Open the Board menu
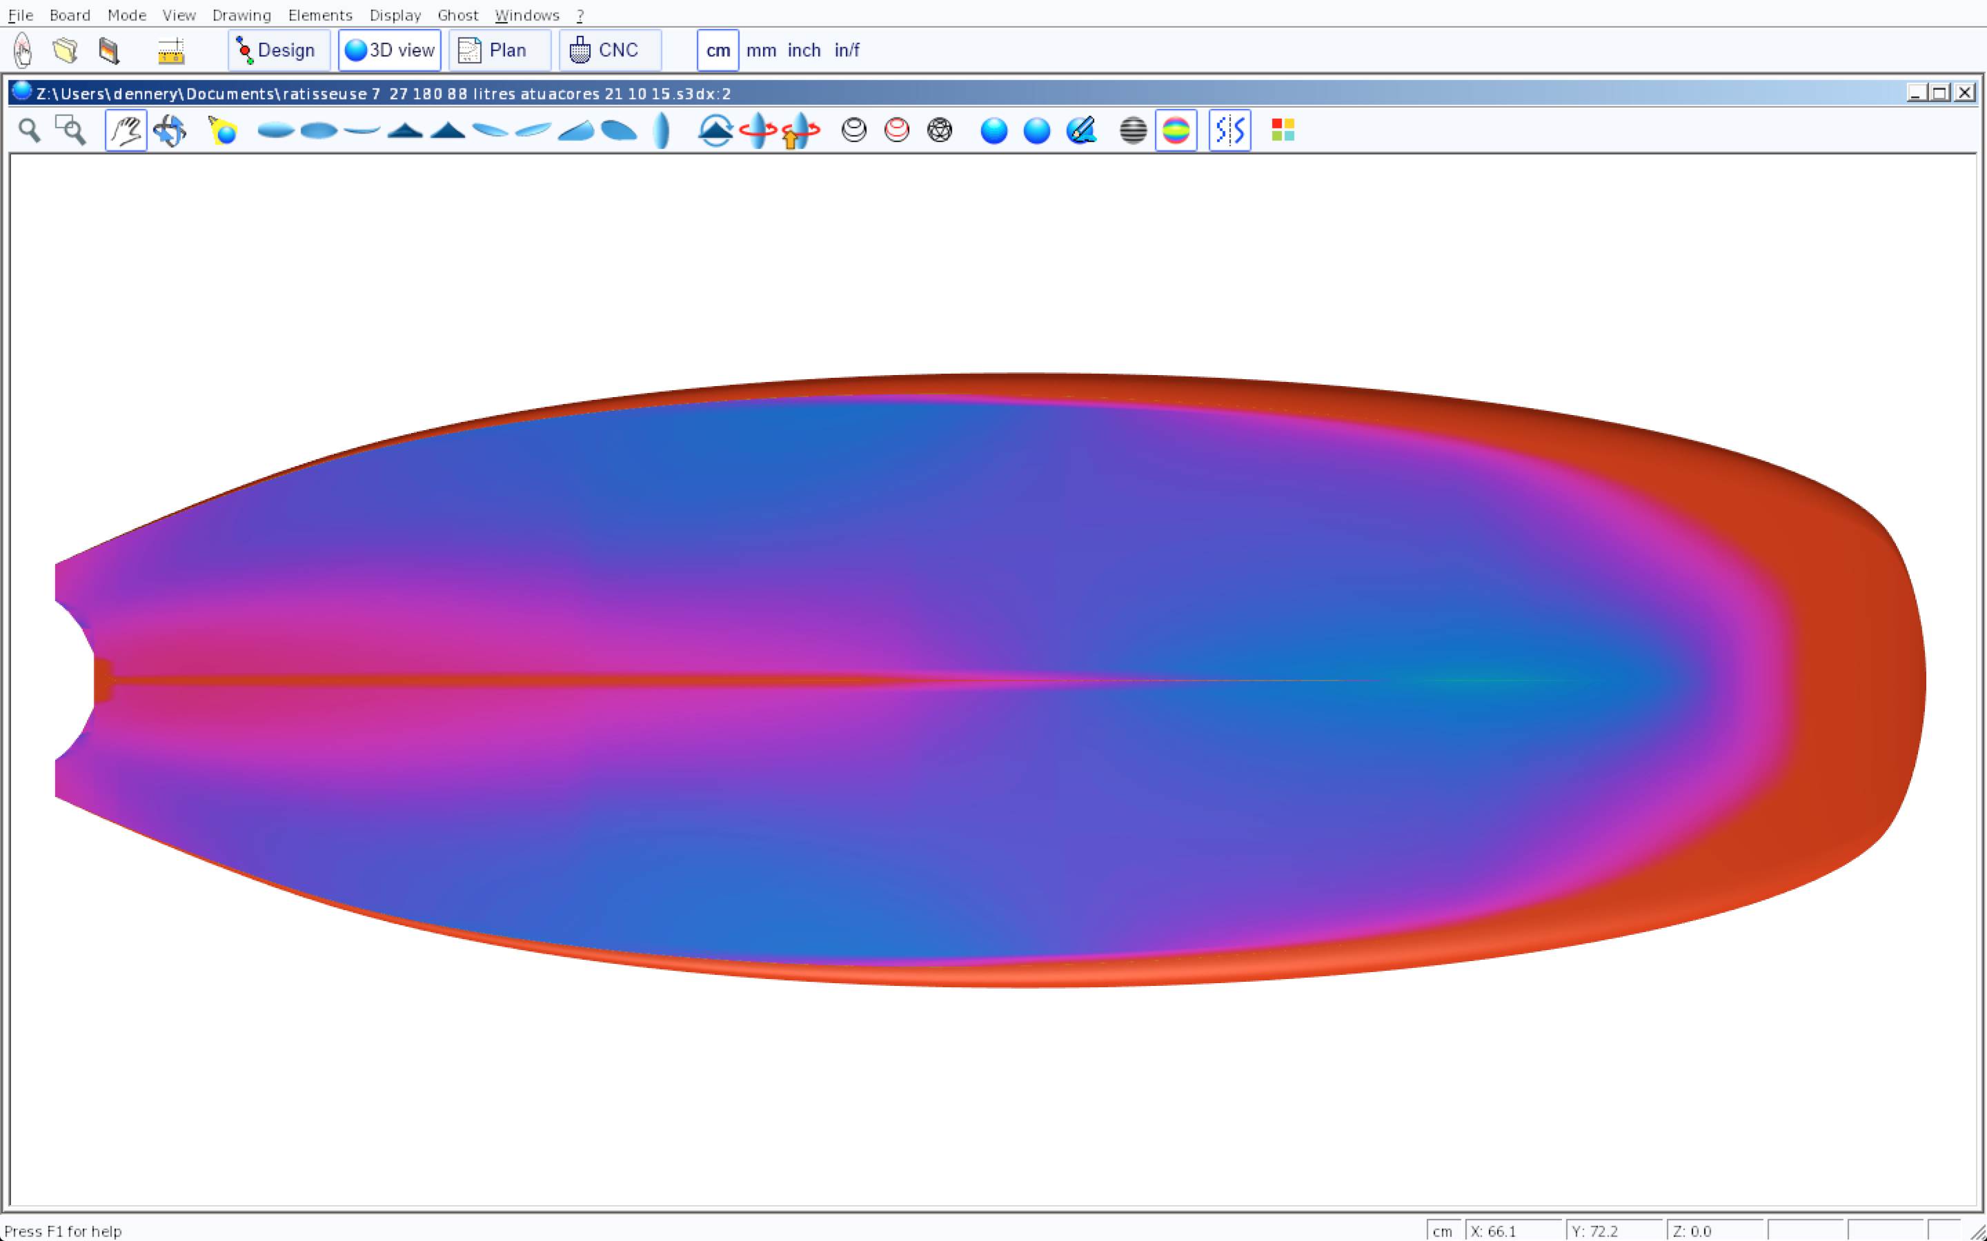Image resolution: width=1987 pixels, height=1241 pixels. pos(70,14)
